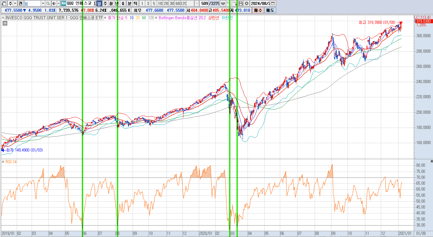Image resolution: width=433 pixels, height=237 pixels.
Task: Select the 3 interval button
Action: (x=148, y=4)
